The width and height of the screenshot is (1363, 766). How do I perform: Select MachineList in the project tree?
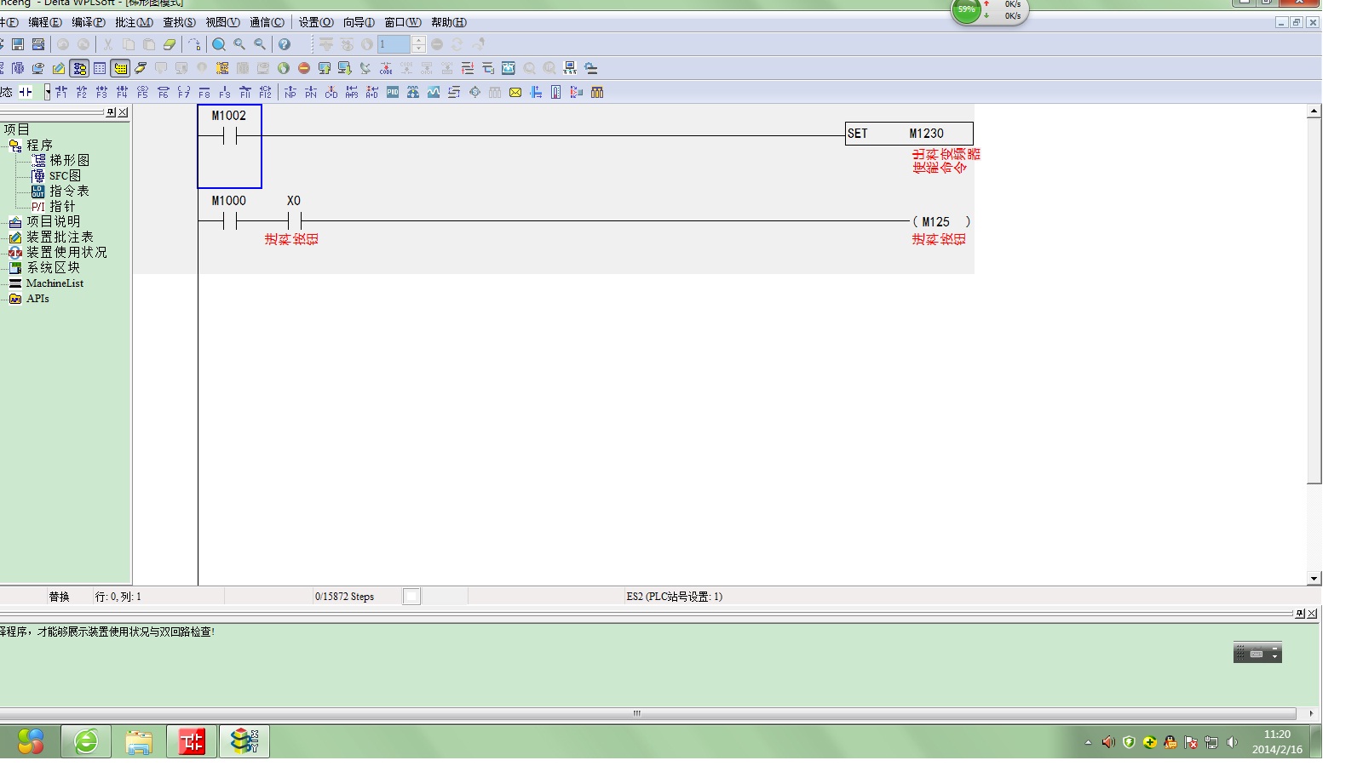coord(55,283)
